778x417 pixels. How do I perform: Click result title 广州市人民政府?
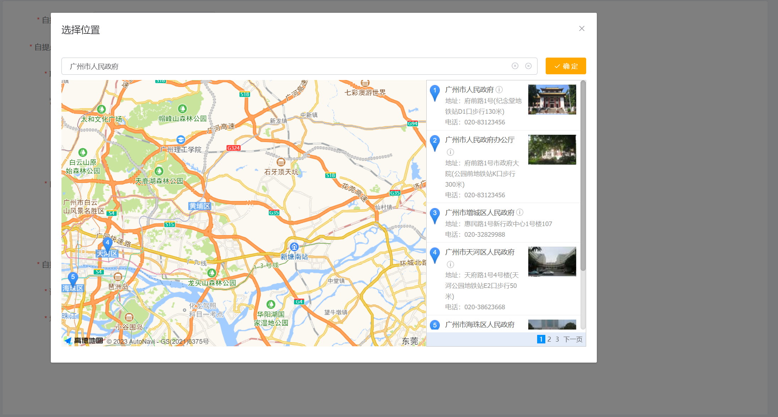pos(469,90)
